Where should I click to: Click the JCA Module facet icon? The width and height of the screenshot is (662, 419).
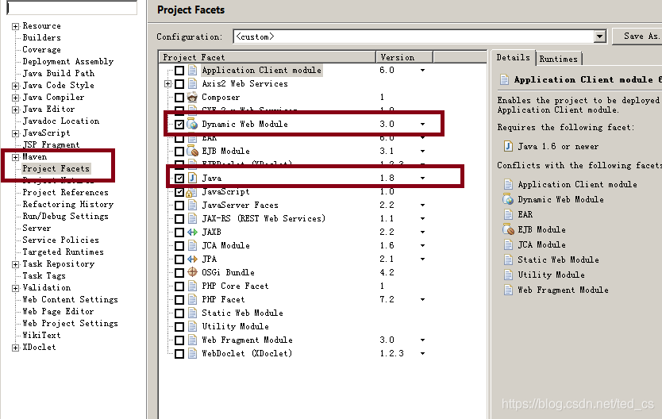[193, 245]
